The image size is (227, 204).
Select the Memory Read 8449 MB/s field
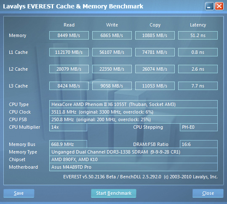[69, 35]
